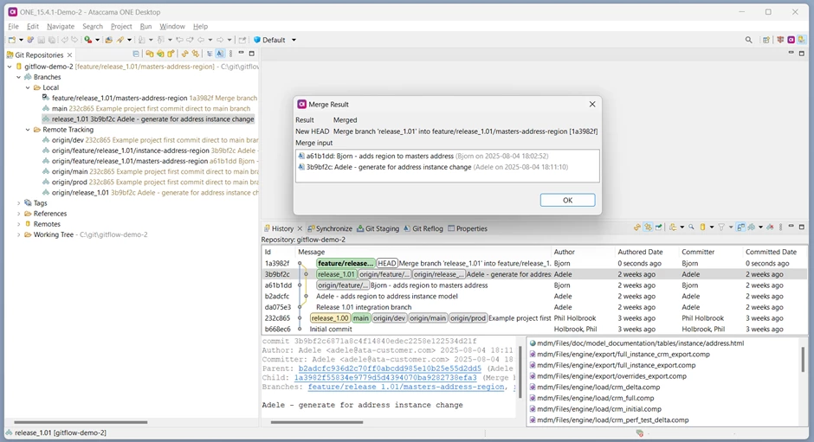Screen dimensions: 814x442
Task: Open the Project menu
Action: point(121,27)
